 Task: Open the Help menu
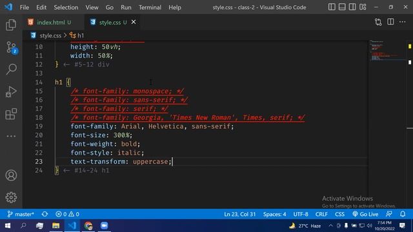(175, 7)
